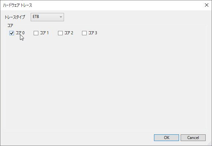Click the トレースタイプ label

pos(15,17)
